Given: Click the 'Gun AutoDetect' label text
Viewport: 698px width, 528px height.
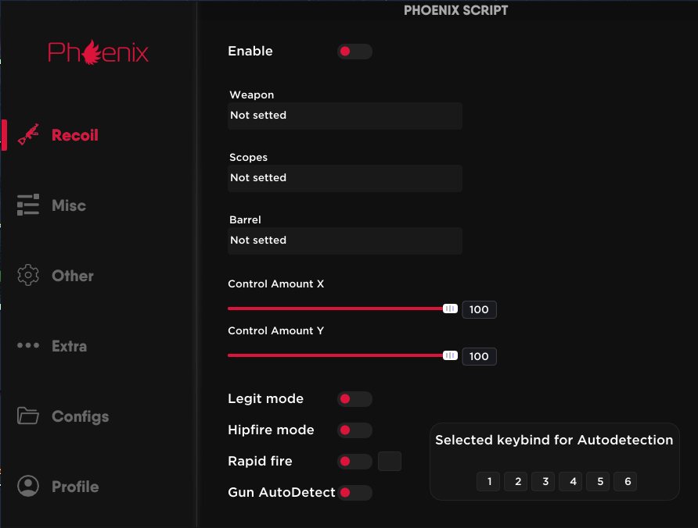Looking at the screenshot, I should click(282, 492).
